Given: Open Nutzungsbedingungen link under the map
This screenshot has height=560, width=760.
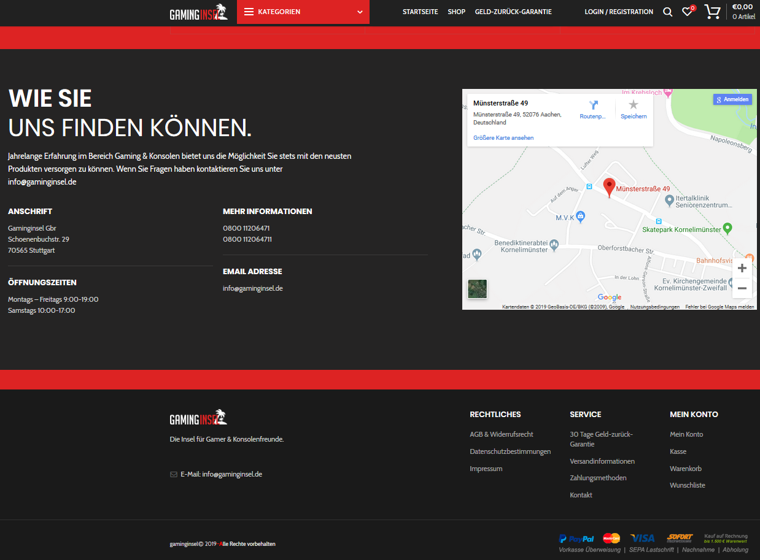Looking at the screenshot, I should pyautogui.click(x=655, y=307).
